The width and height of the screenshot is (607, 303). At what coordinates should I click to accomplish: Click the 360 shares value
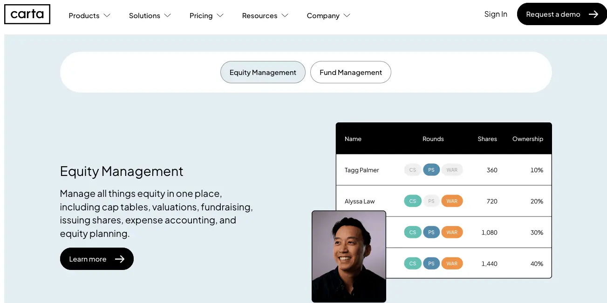click(x=492, y=170)
